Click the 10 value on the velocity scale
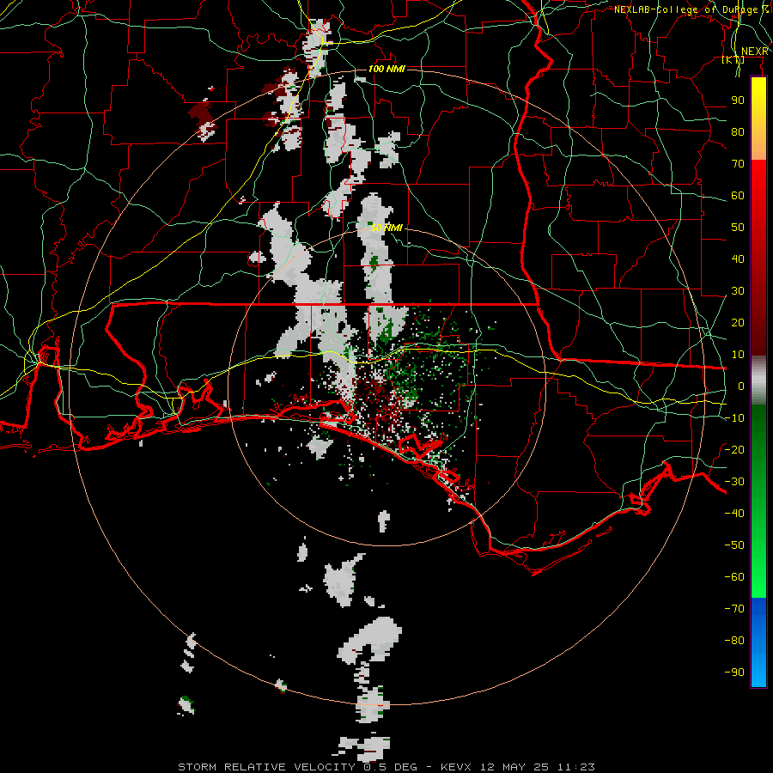 click(738, 355)
